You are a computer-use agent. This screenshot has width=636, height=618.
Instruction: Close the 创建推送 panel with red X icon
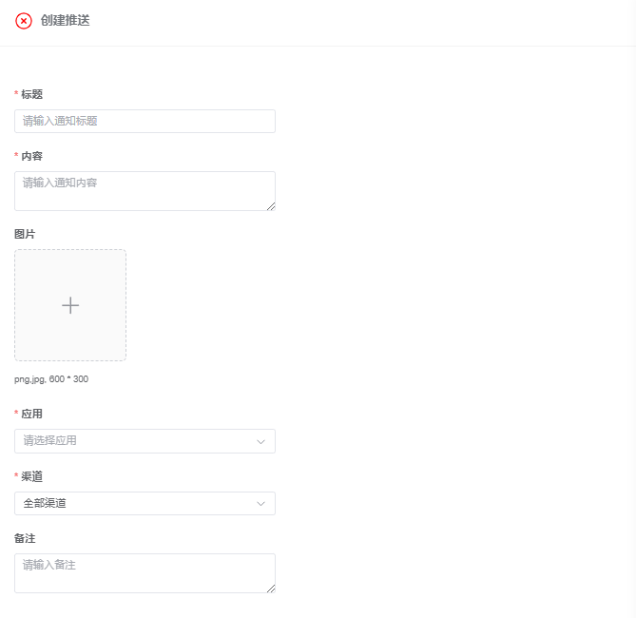click(x=24, y=21)
